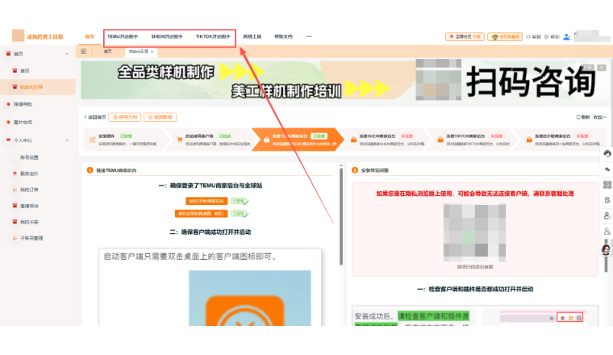
Task: Toggle the sidebar collapse icon in tab bar
Action: pos(84,51)
